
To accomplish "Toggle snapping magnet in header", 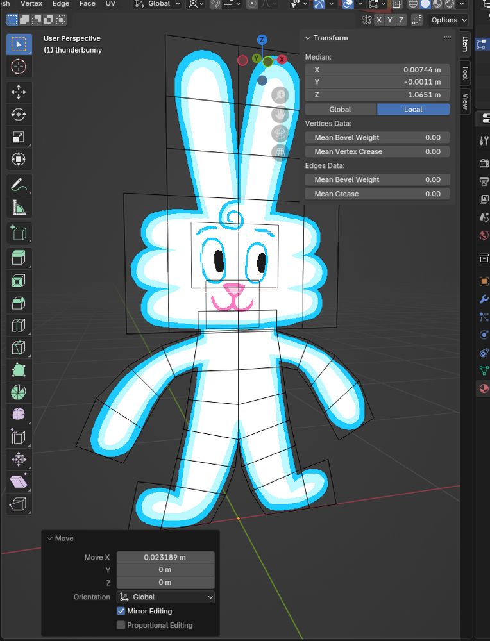I will click(x=215, y=4).
